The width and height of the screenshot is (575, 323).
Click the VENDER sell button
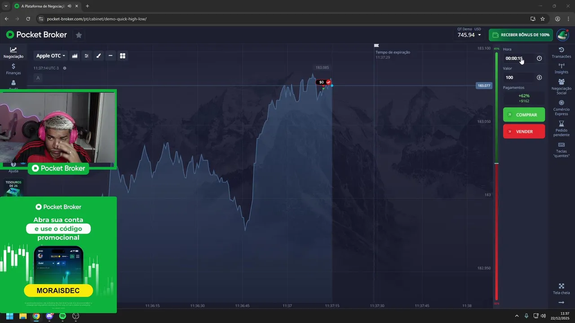pyautogui.click(x=524, y=131)
